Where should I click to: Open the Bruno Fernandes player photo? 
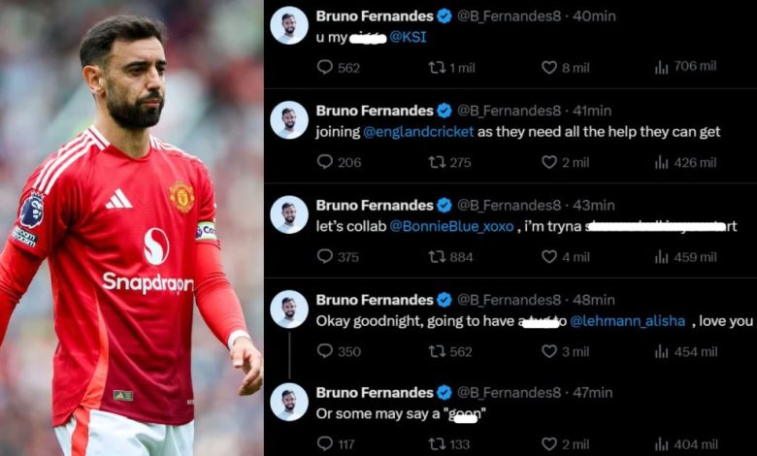(x=131, y=228)
